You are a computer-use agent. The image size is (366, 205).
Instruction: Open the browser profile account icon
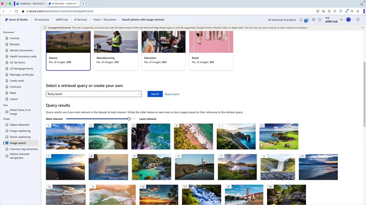coord(358,11)
